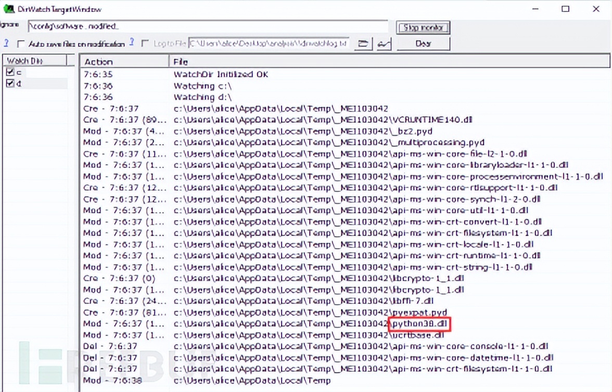This screenshot has height=392, width=612.
Task: Select the _multiprocessing.pyd row
Action: pyautogui.click(x=346, y=142)
